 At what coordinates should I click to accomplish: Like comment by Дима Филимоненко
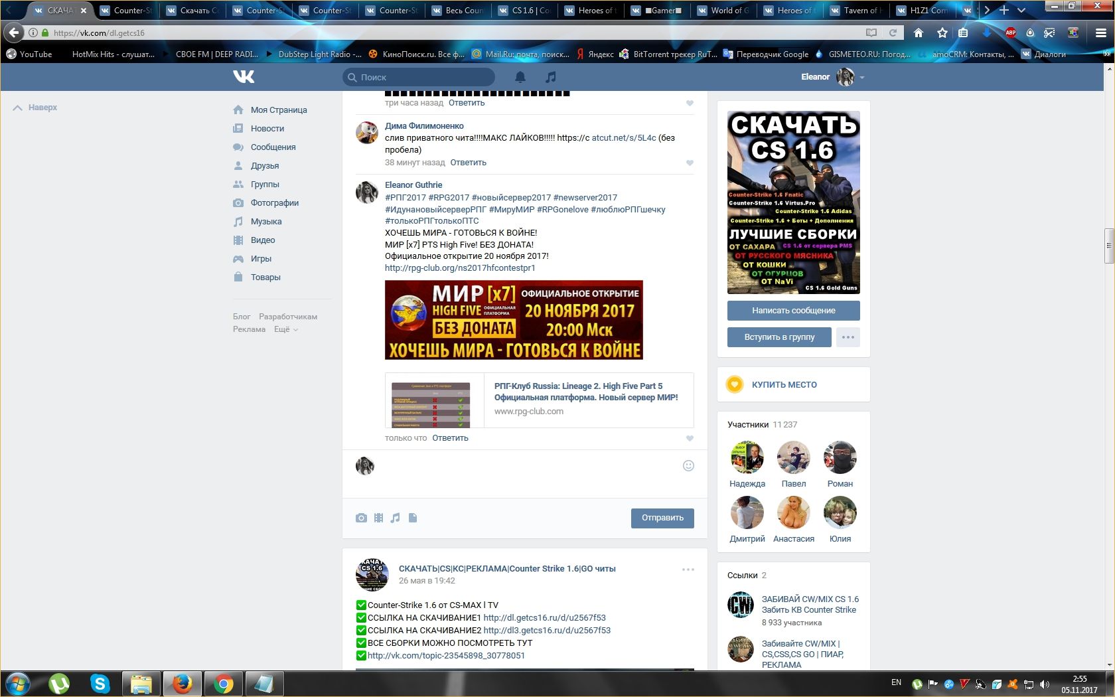point(690,163)
